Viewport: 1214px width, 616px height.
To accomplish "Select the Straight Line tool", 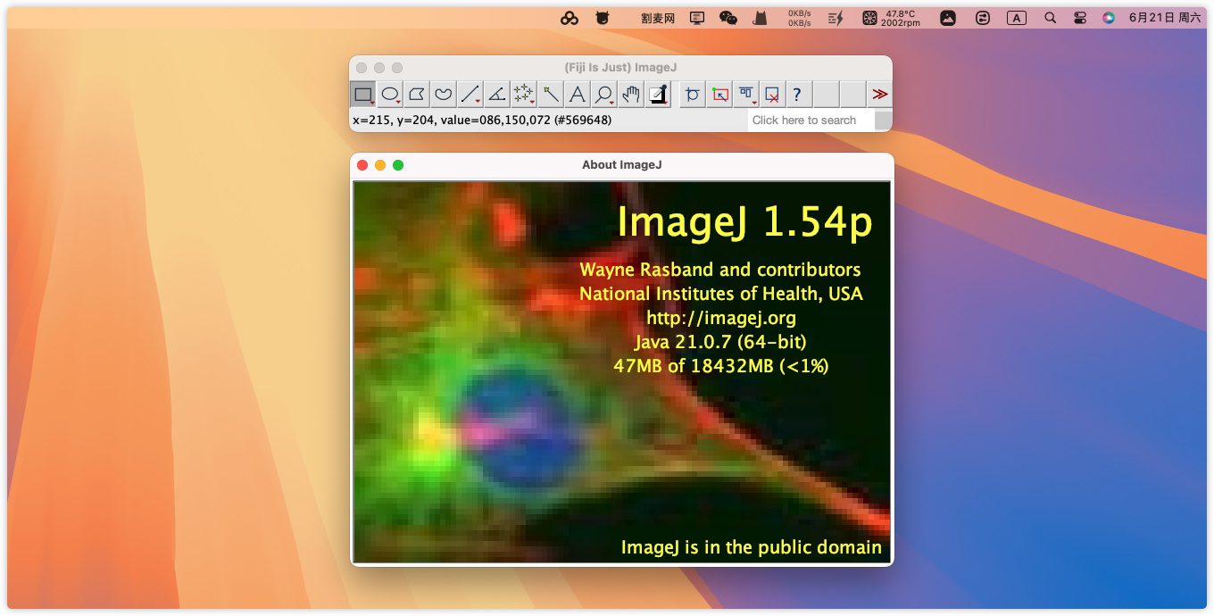I will (470, 94).
